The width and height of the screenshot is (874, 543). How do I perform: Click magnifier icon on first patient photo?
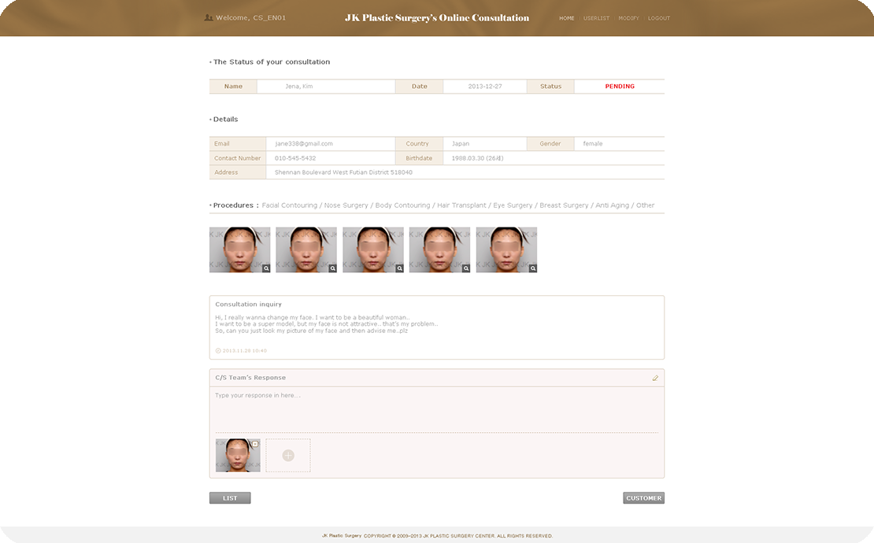[266, 268]
